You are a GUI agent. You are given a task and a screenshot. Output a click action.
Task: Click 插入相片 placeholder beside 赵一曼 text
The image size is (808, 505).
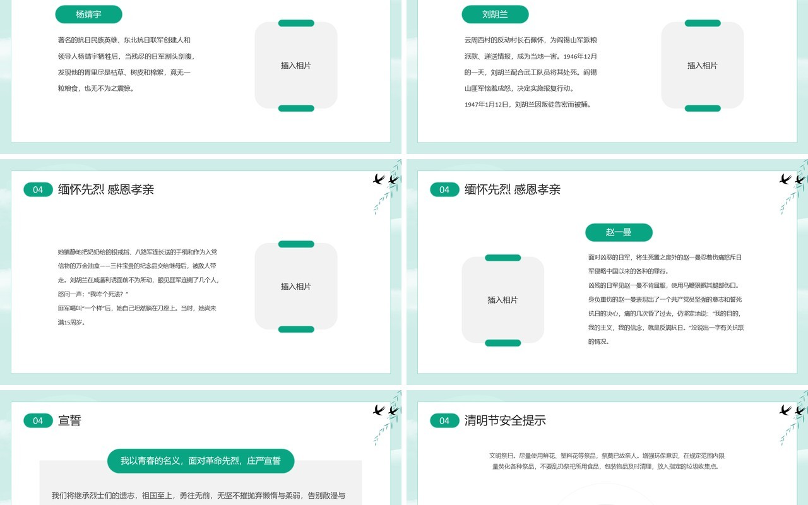point(502,300)
